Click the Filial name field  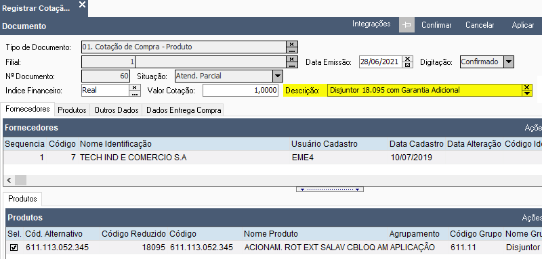[211, 62]
